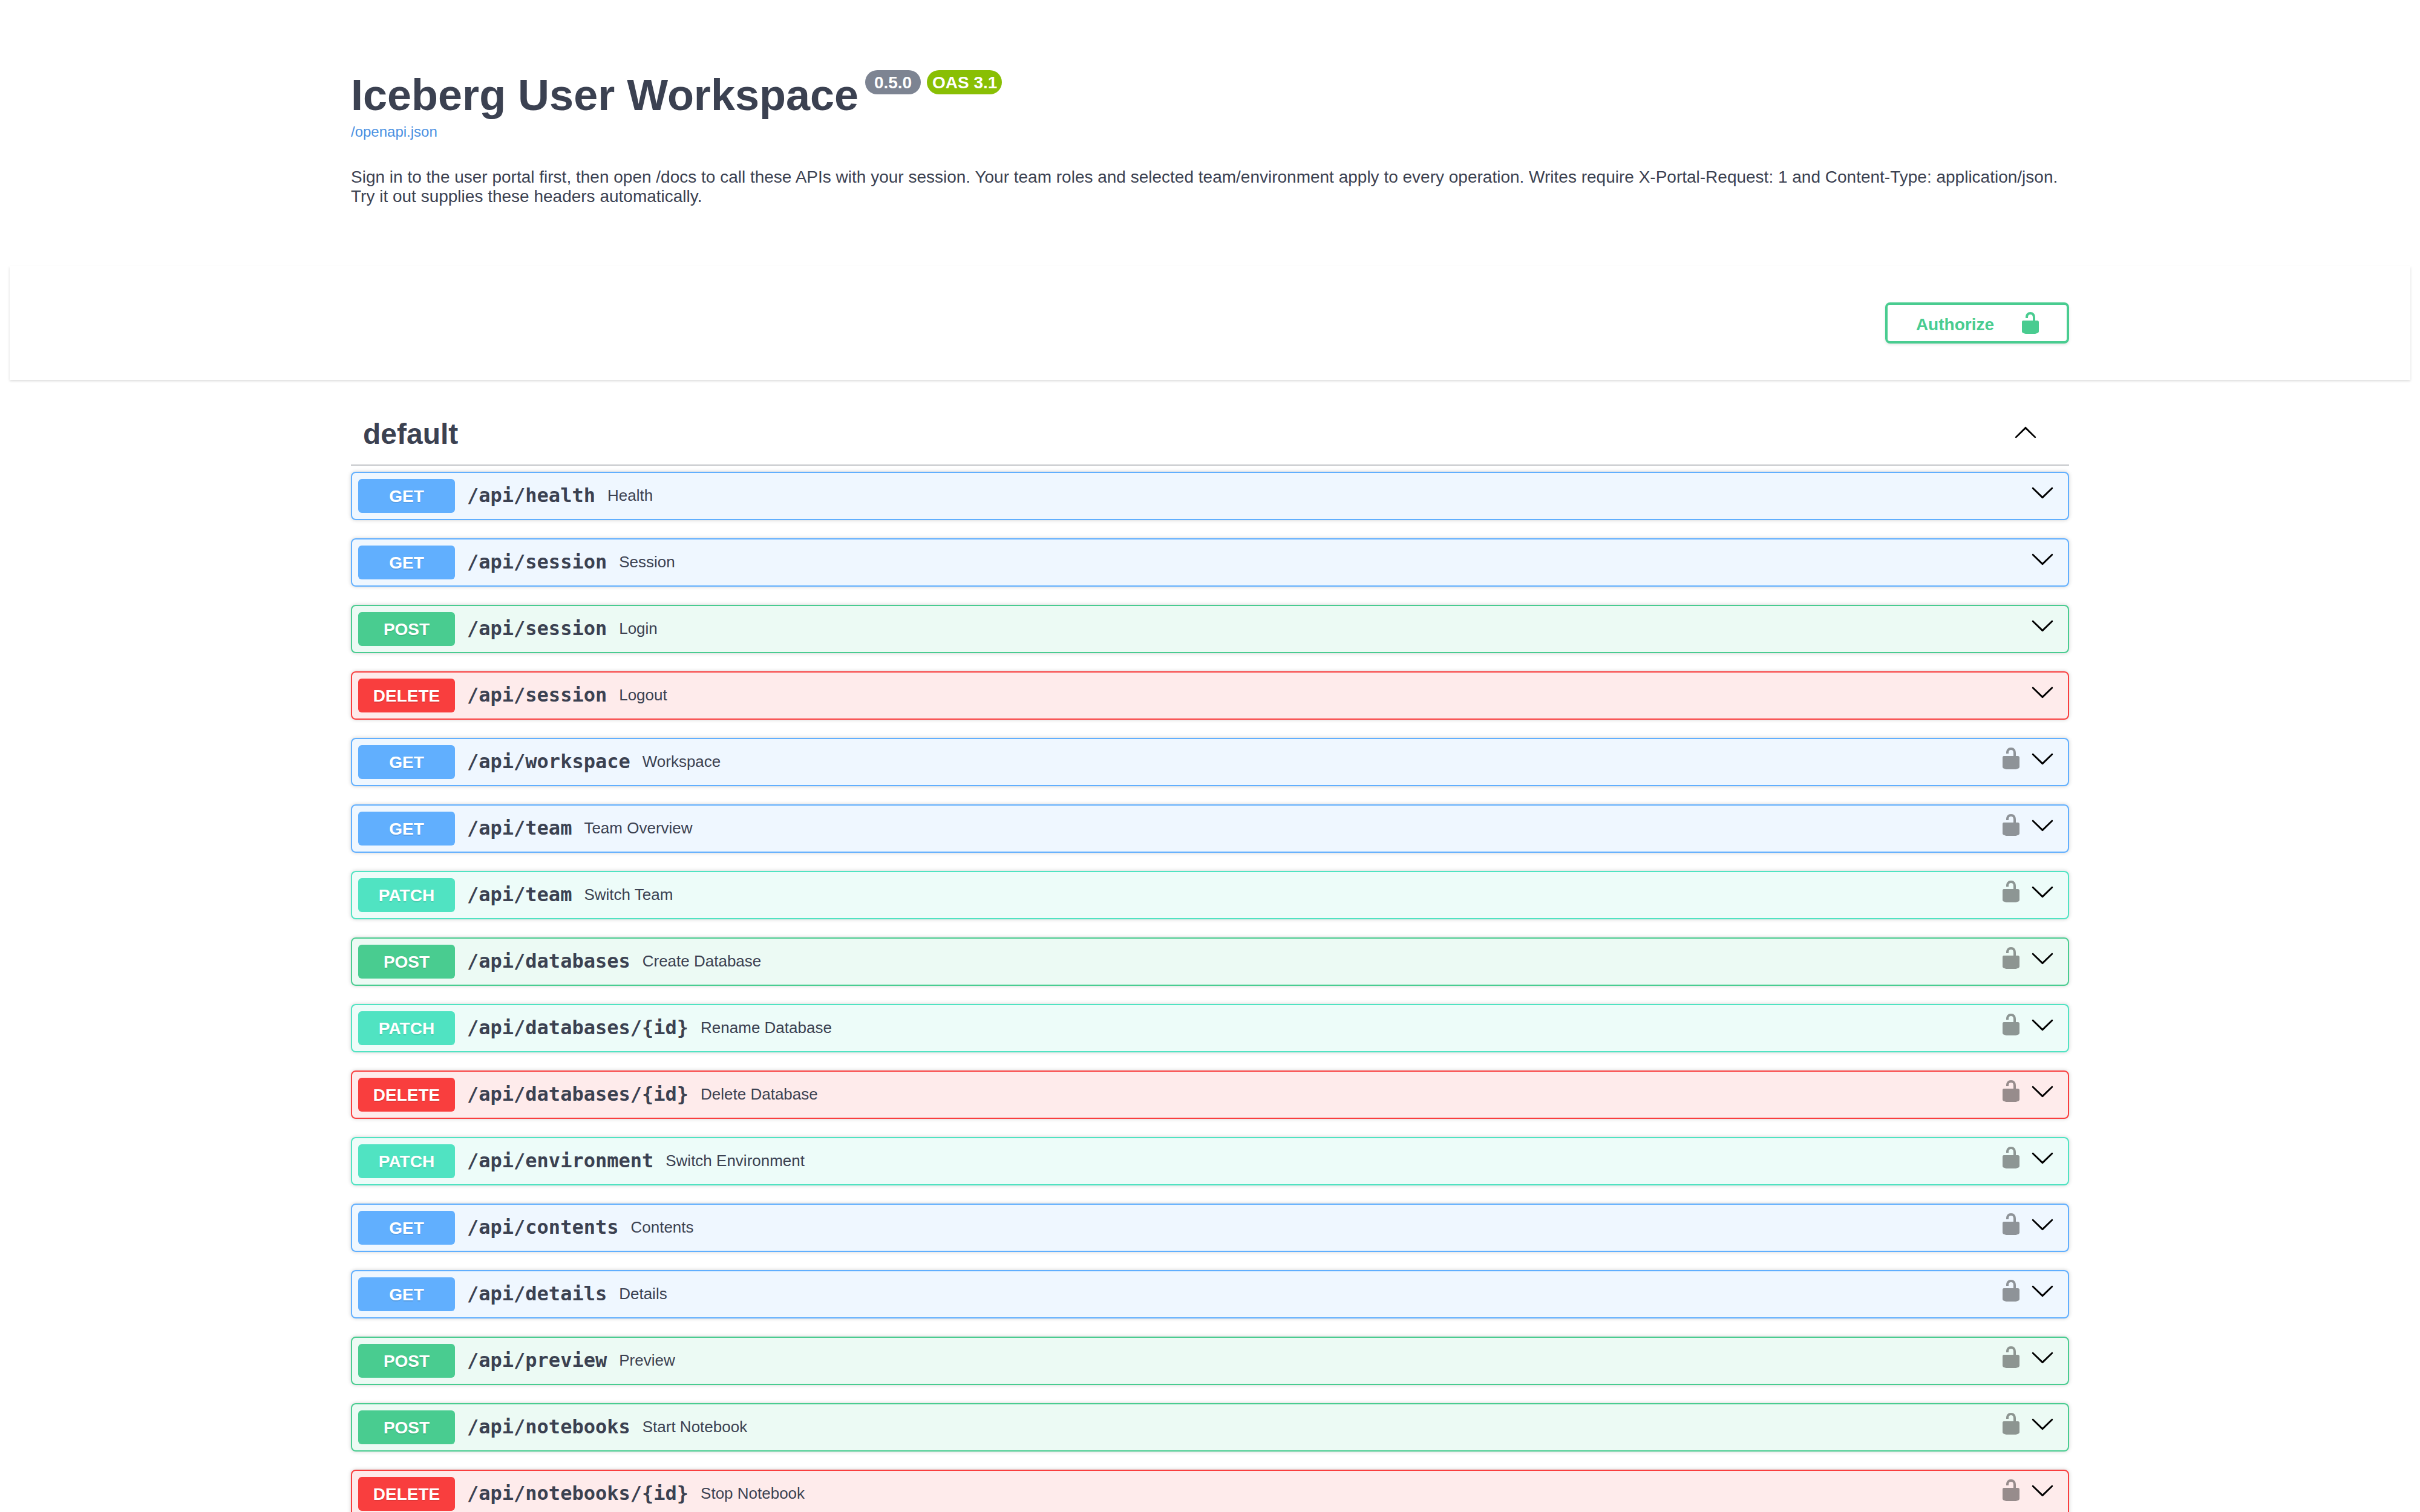This screenshot has width=2420, height=1512.
Task: Click the Iceberg User Workspace title
Action: pyautogui.click(x=604, y=96)
